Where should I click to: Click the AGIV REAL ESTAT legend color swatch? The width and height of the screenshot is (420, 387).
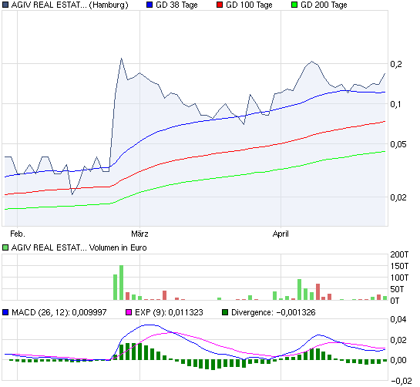point(5,5)
